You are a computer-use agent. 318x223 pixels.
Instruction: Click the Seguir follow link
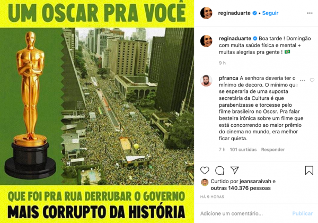pyautogui.click(x=270, y=13)
